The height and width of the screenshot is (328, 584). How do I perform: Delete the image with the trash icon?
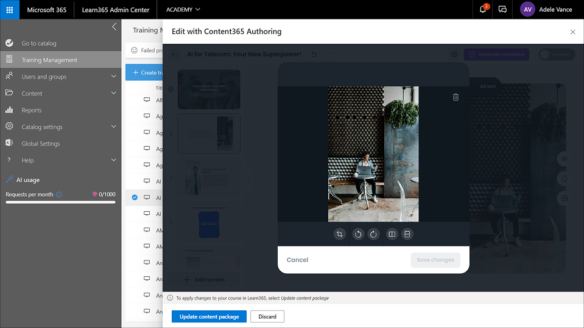(456, 97)
